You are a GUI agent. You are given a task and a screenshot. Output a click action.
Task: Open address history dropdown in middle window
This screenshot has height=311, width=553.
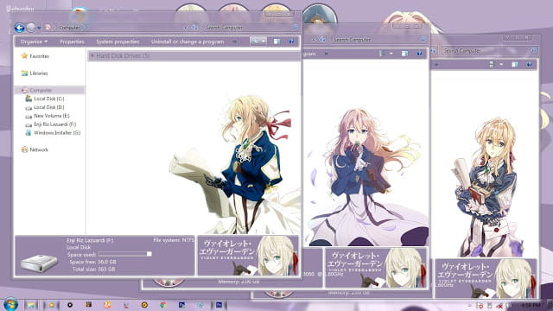click(313, 40)
